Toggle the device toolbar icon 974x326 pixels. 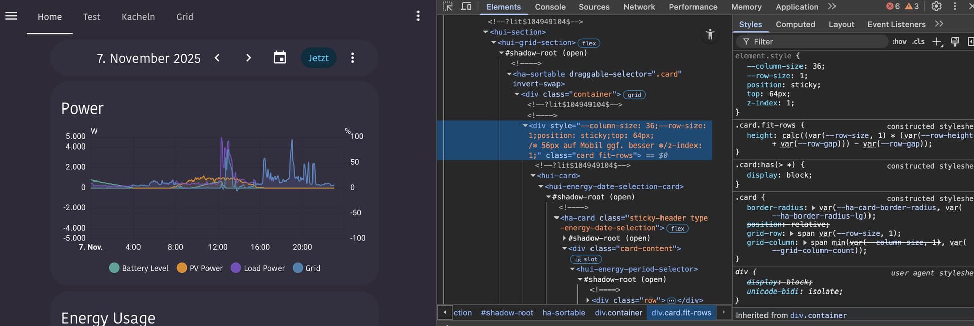pyautogui.click(x=466, y=7)
